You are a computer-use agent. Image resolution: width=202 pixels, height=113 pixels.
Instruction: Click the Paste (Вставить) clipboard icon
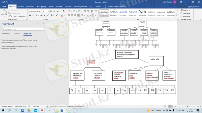[4, 12]
